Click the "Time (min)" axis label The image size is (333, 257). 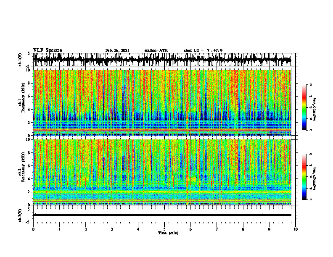[168, 233]
